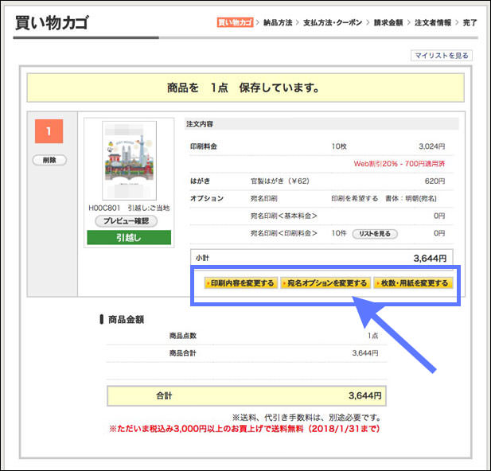This screenshot has height=471, width=491.
Task: Click the 合計 3,644円 total amount
Action: [364, 395]
